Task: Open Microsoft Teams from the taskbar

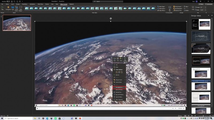Action: pos(72,118)
